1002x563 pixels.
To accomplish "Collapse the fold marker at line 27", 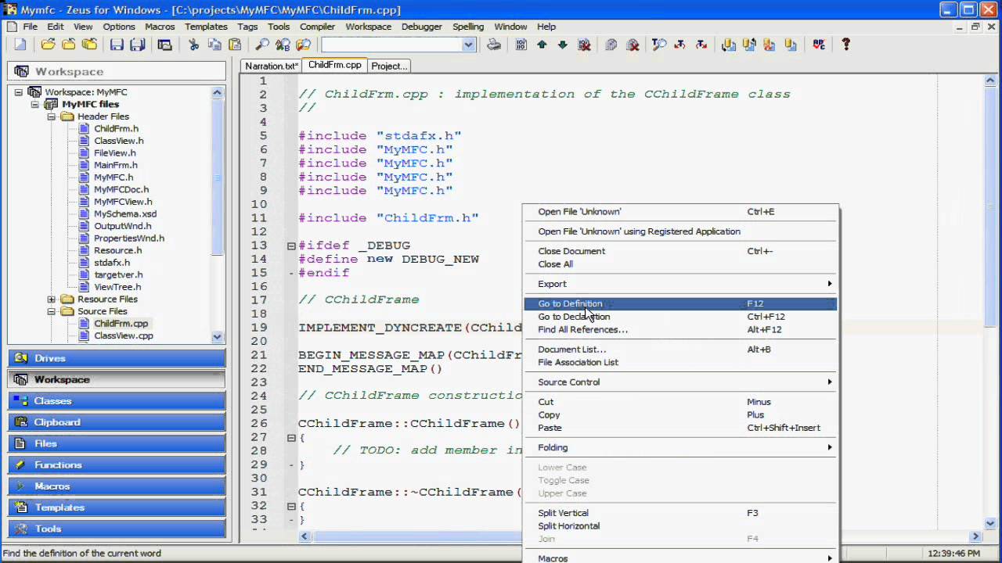I will [x=291, y=437].
